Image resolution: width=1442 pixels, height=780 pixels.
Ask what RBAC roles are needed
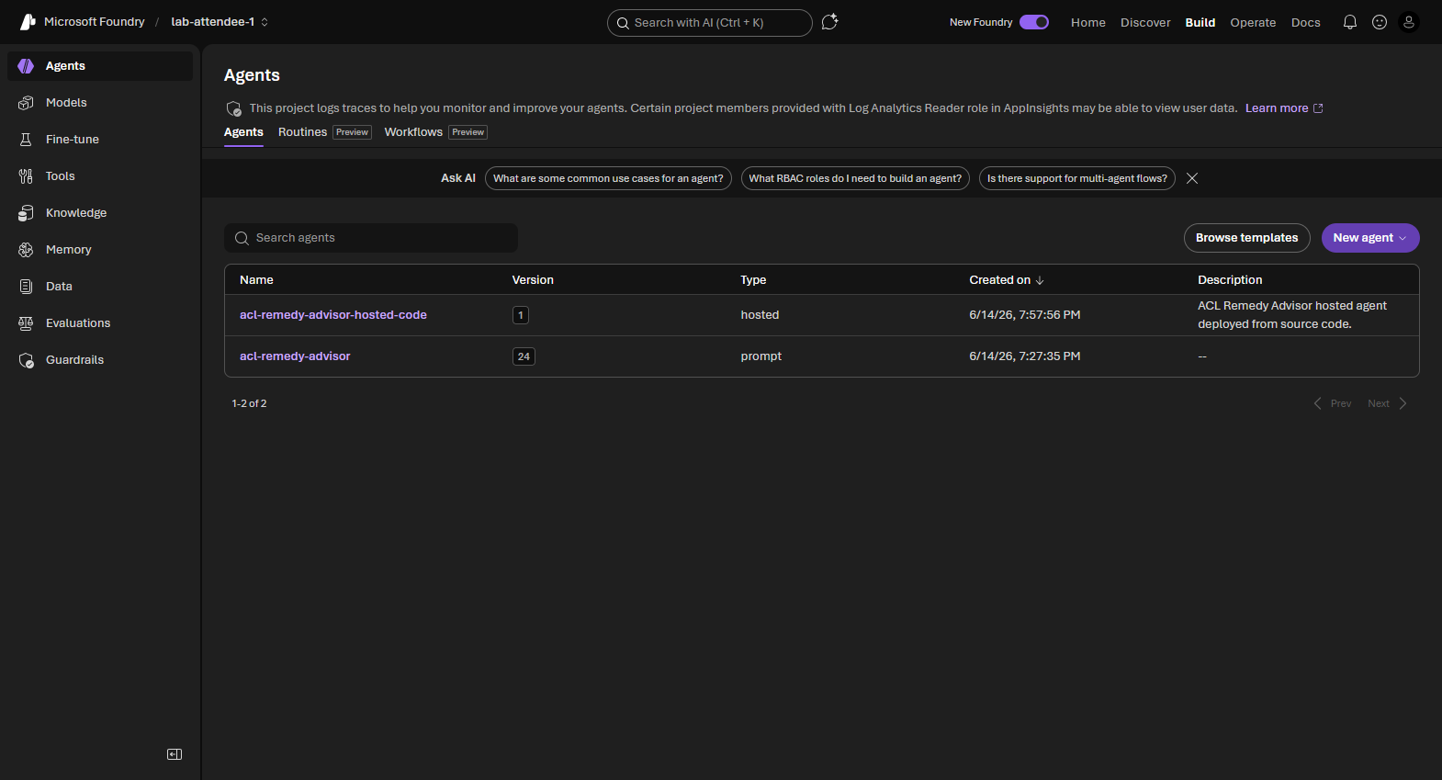click(855, 178)
